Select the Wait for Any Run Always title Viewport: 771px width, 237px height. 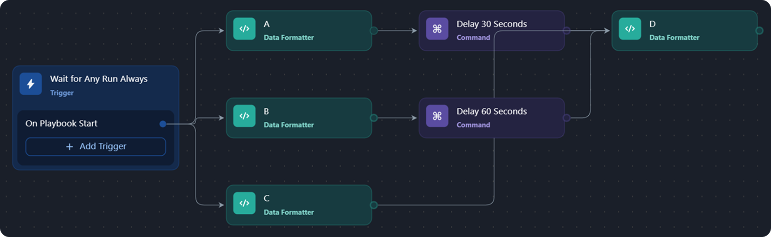(99, 79)
